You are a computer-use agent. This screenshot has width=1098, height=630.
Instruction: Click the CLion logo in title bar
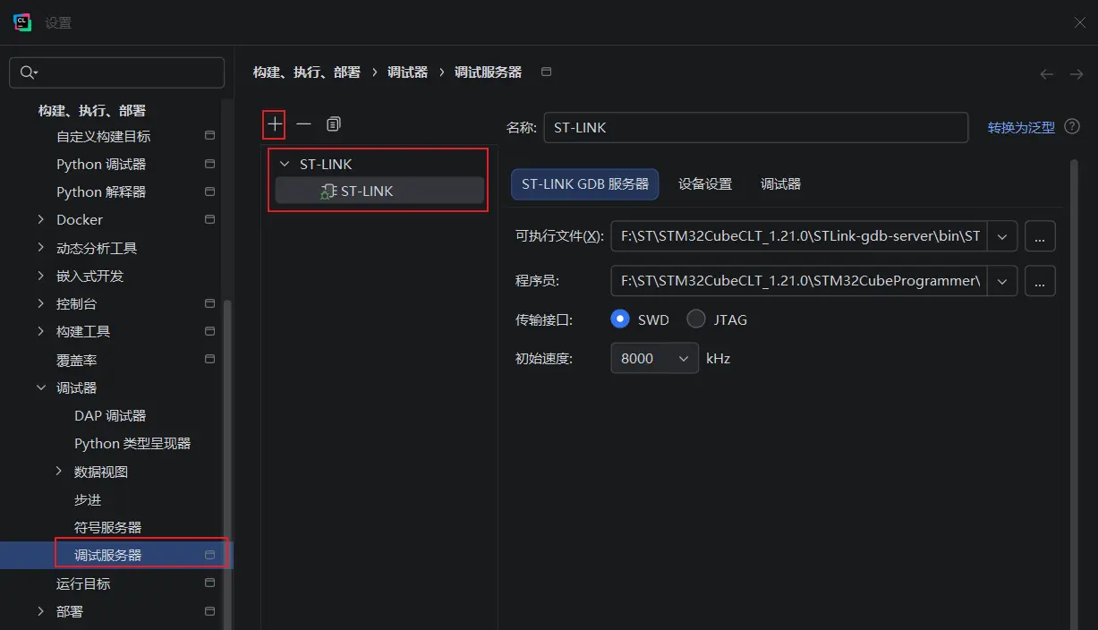coord(22,22)
